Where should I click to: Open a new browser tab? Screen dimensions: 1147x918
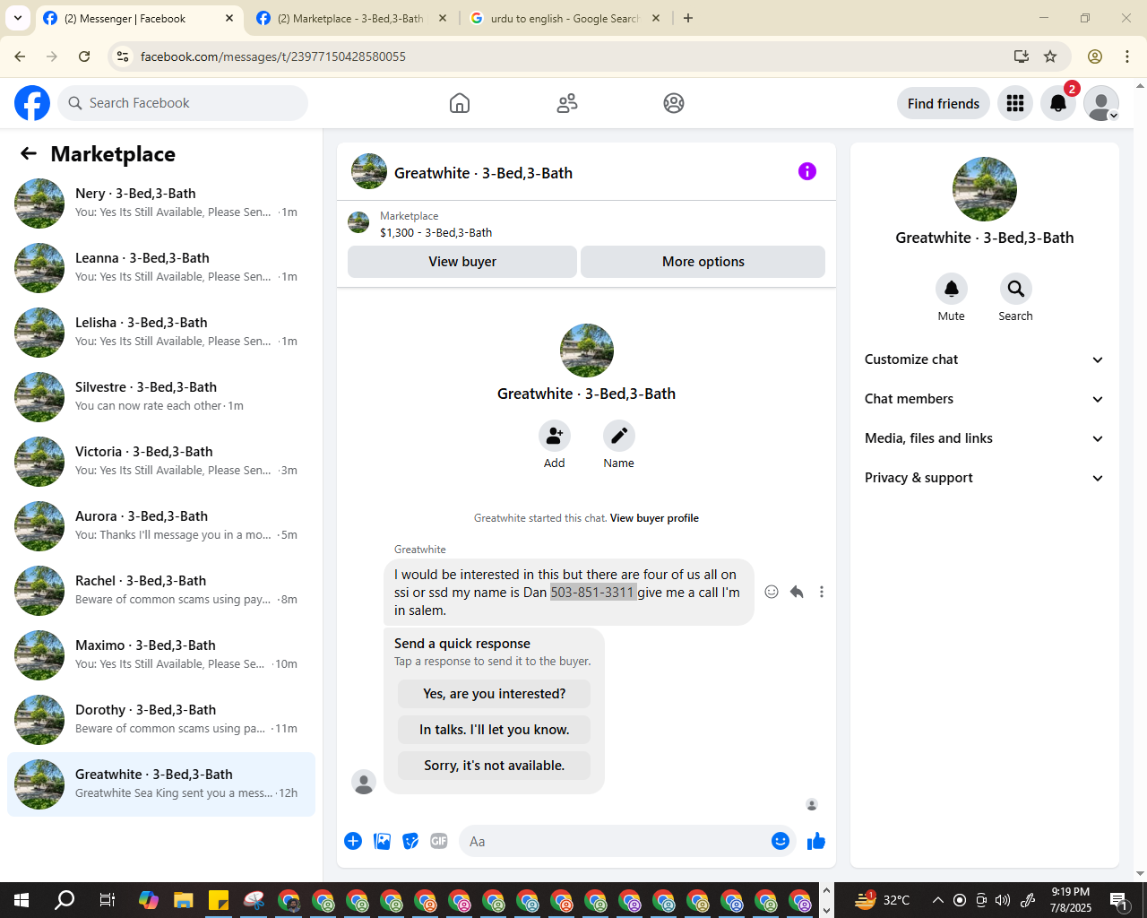pos(688,18)
